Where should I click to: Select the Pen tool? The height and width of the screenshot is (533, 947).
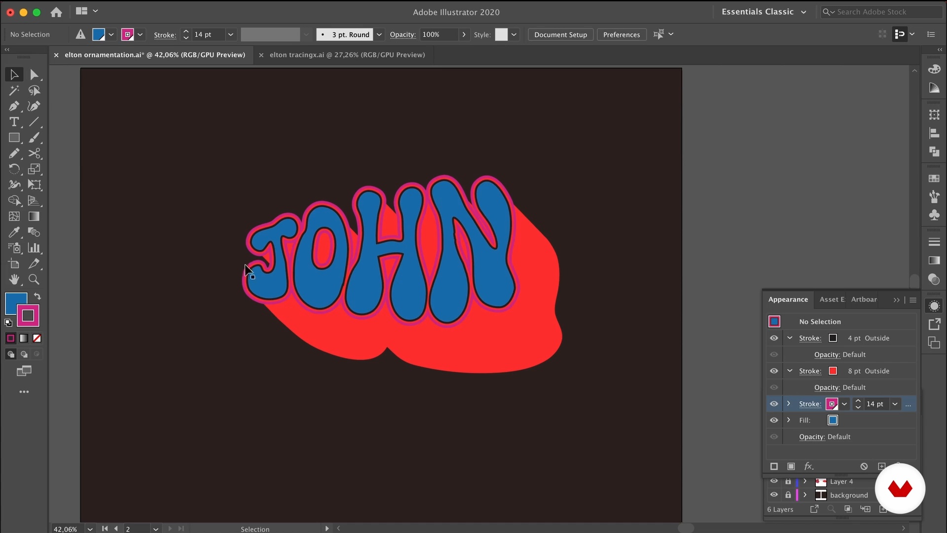coord(14,106)
